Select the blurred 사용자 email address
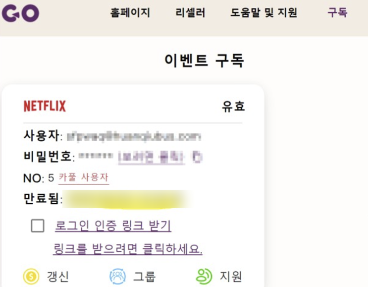 pos(134,136)
